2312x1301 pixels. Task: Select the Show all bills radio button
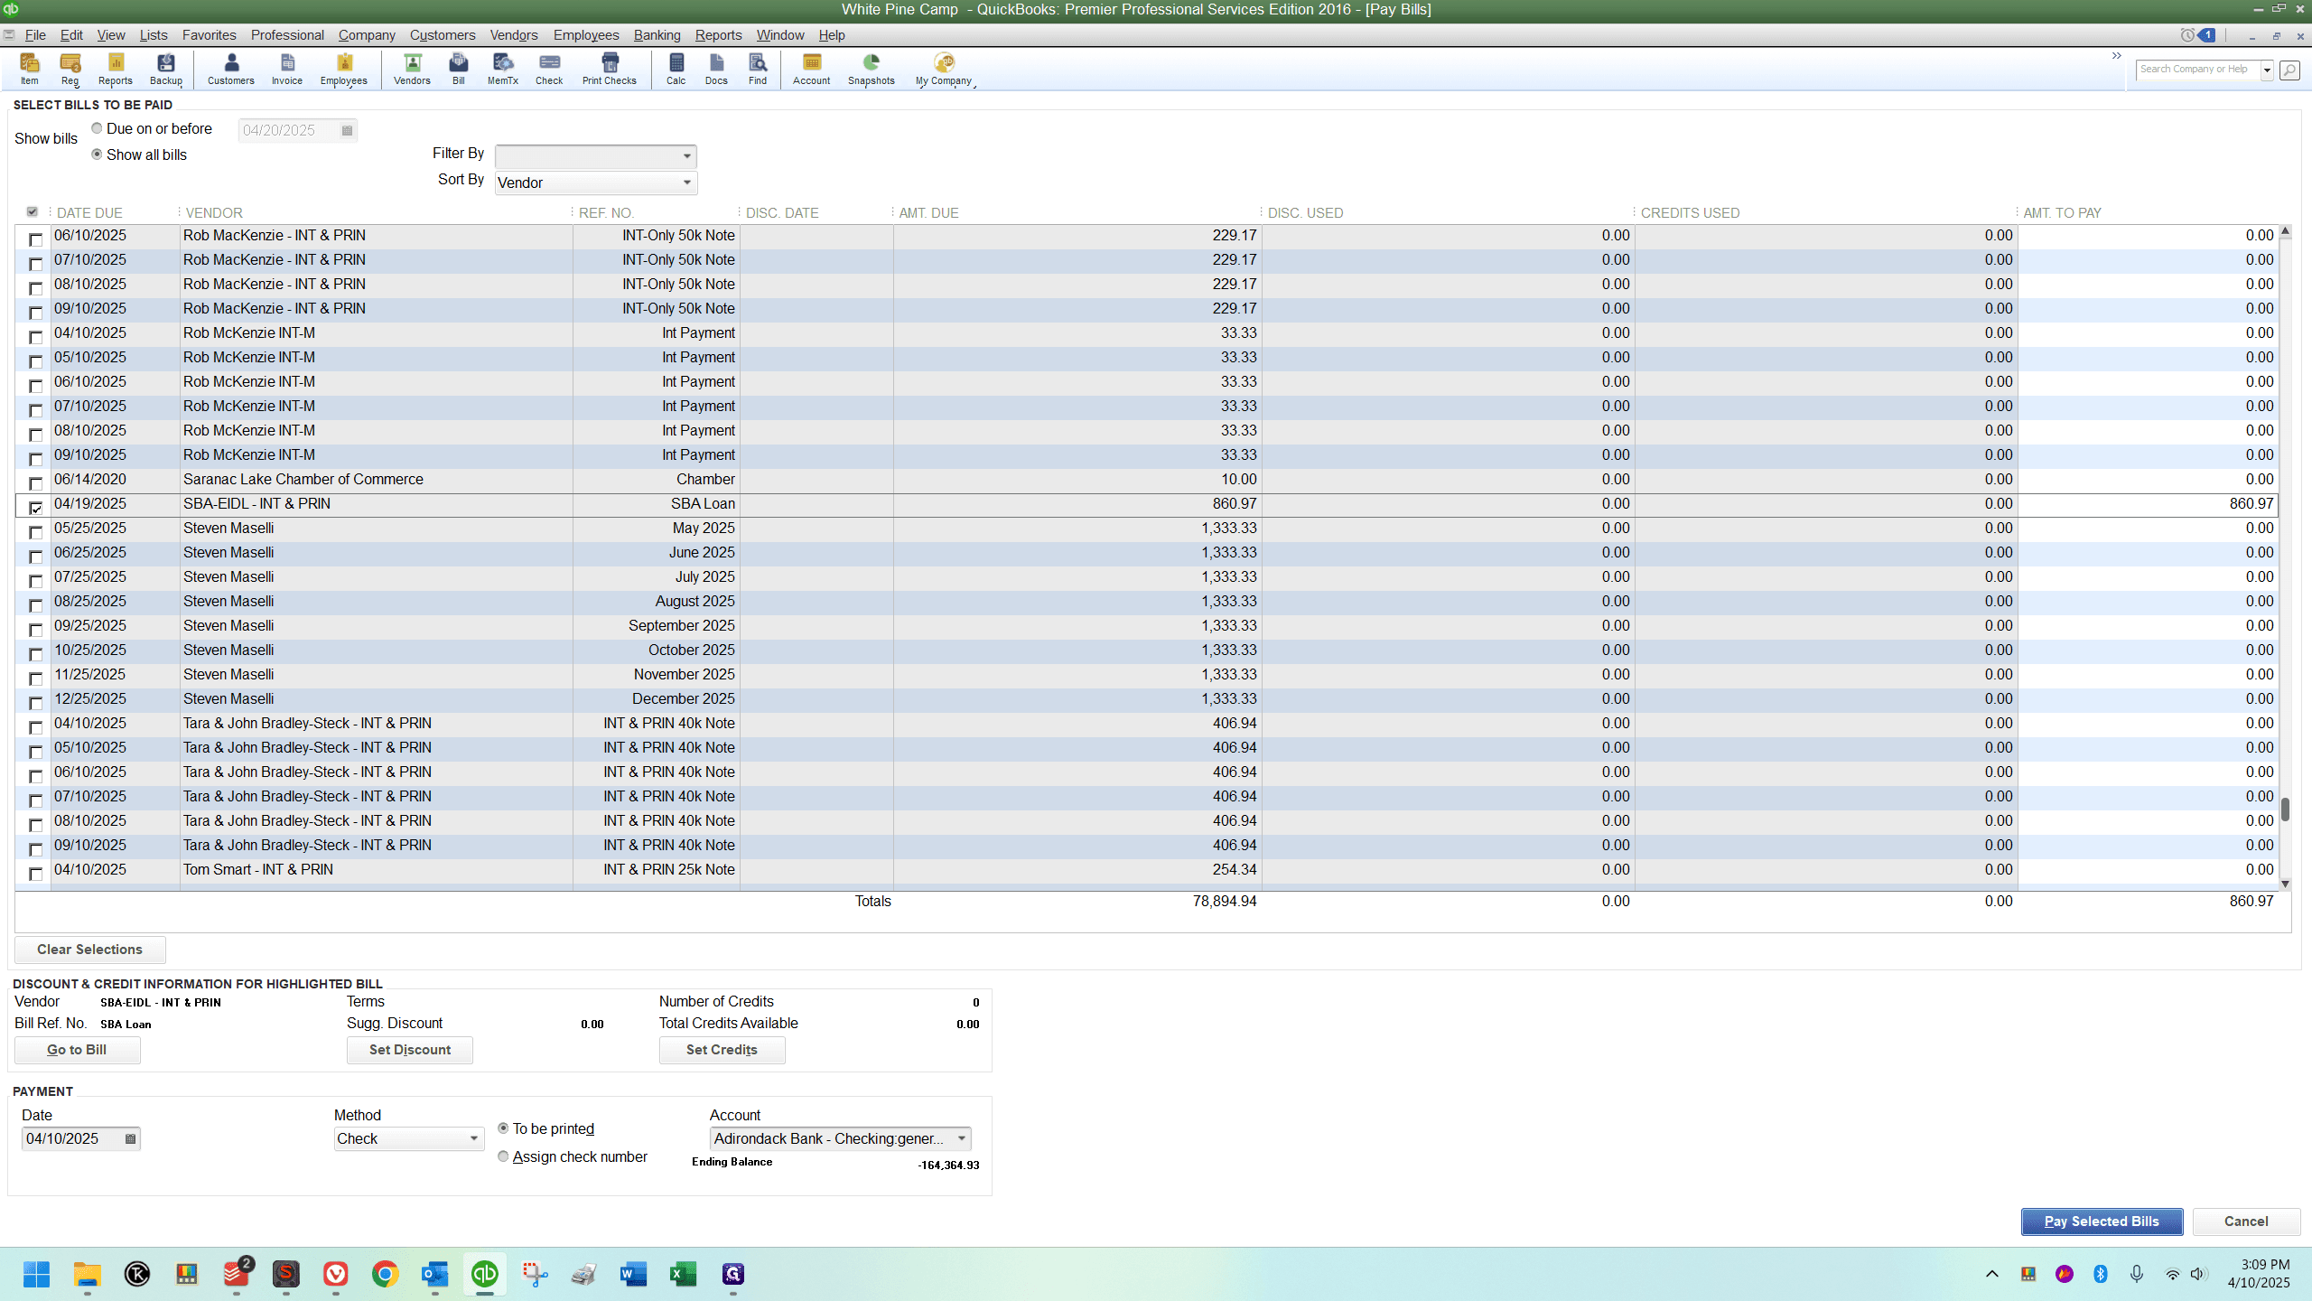pos(97,154)
